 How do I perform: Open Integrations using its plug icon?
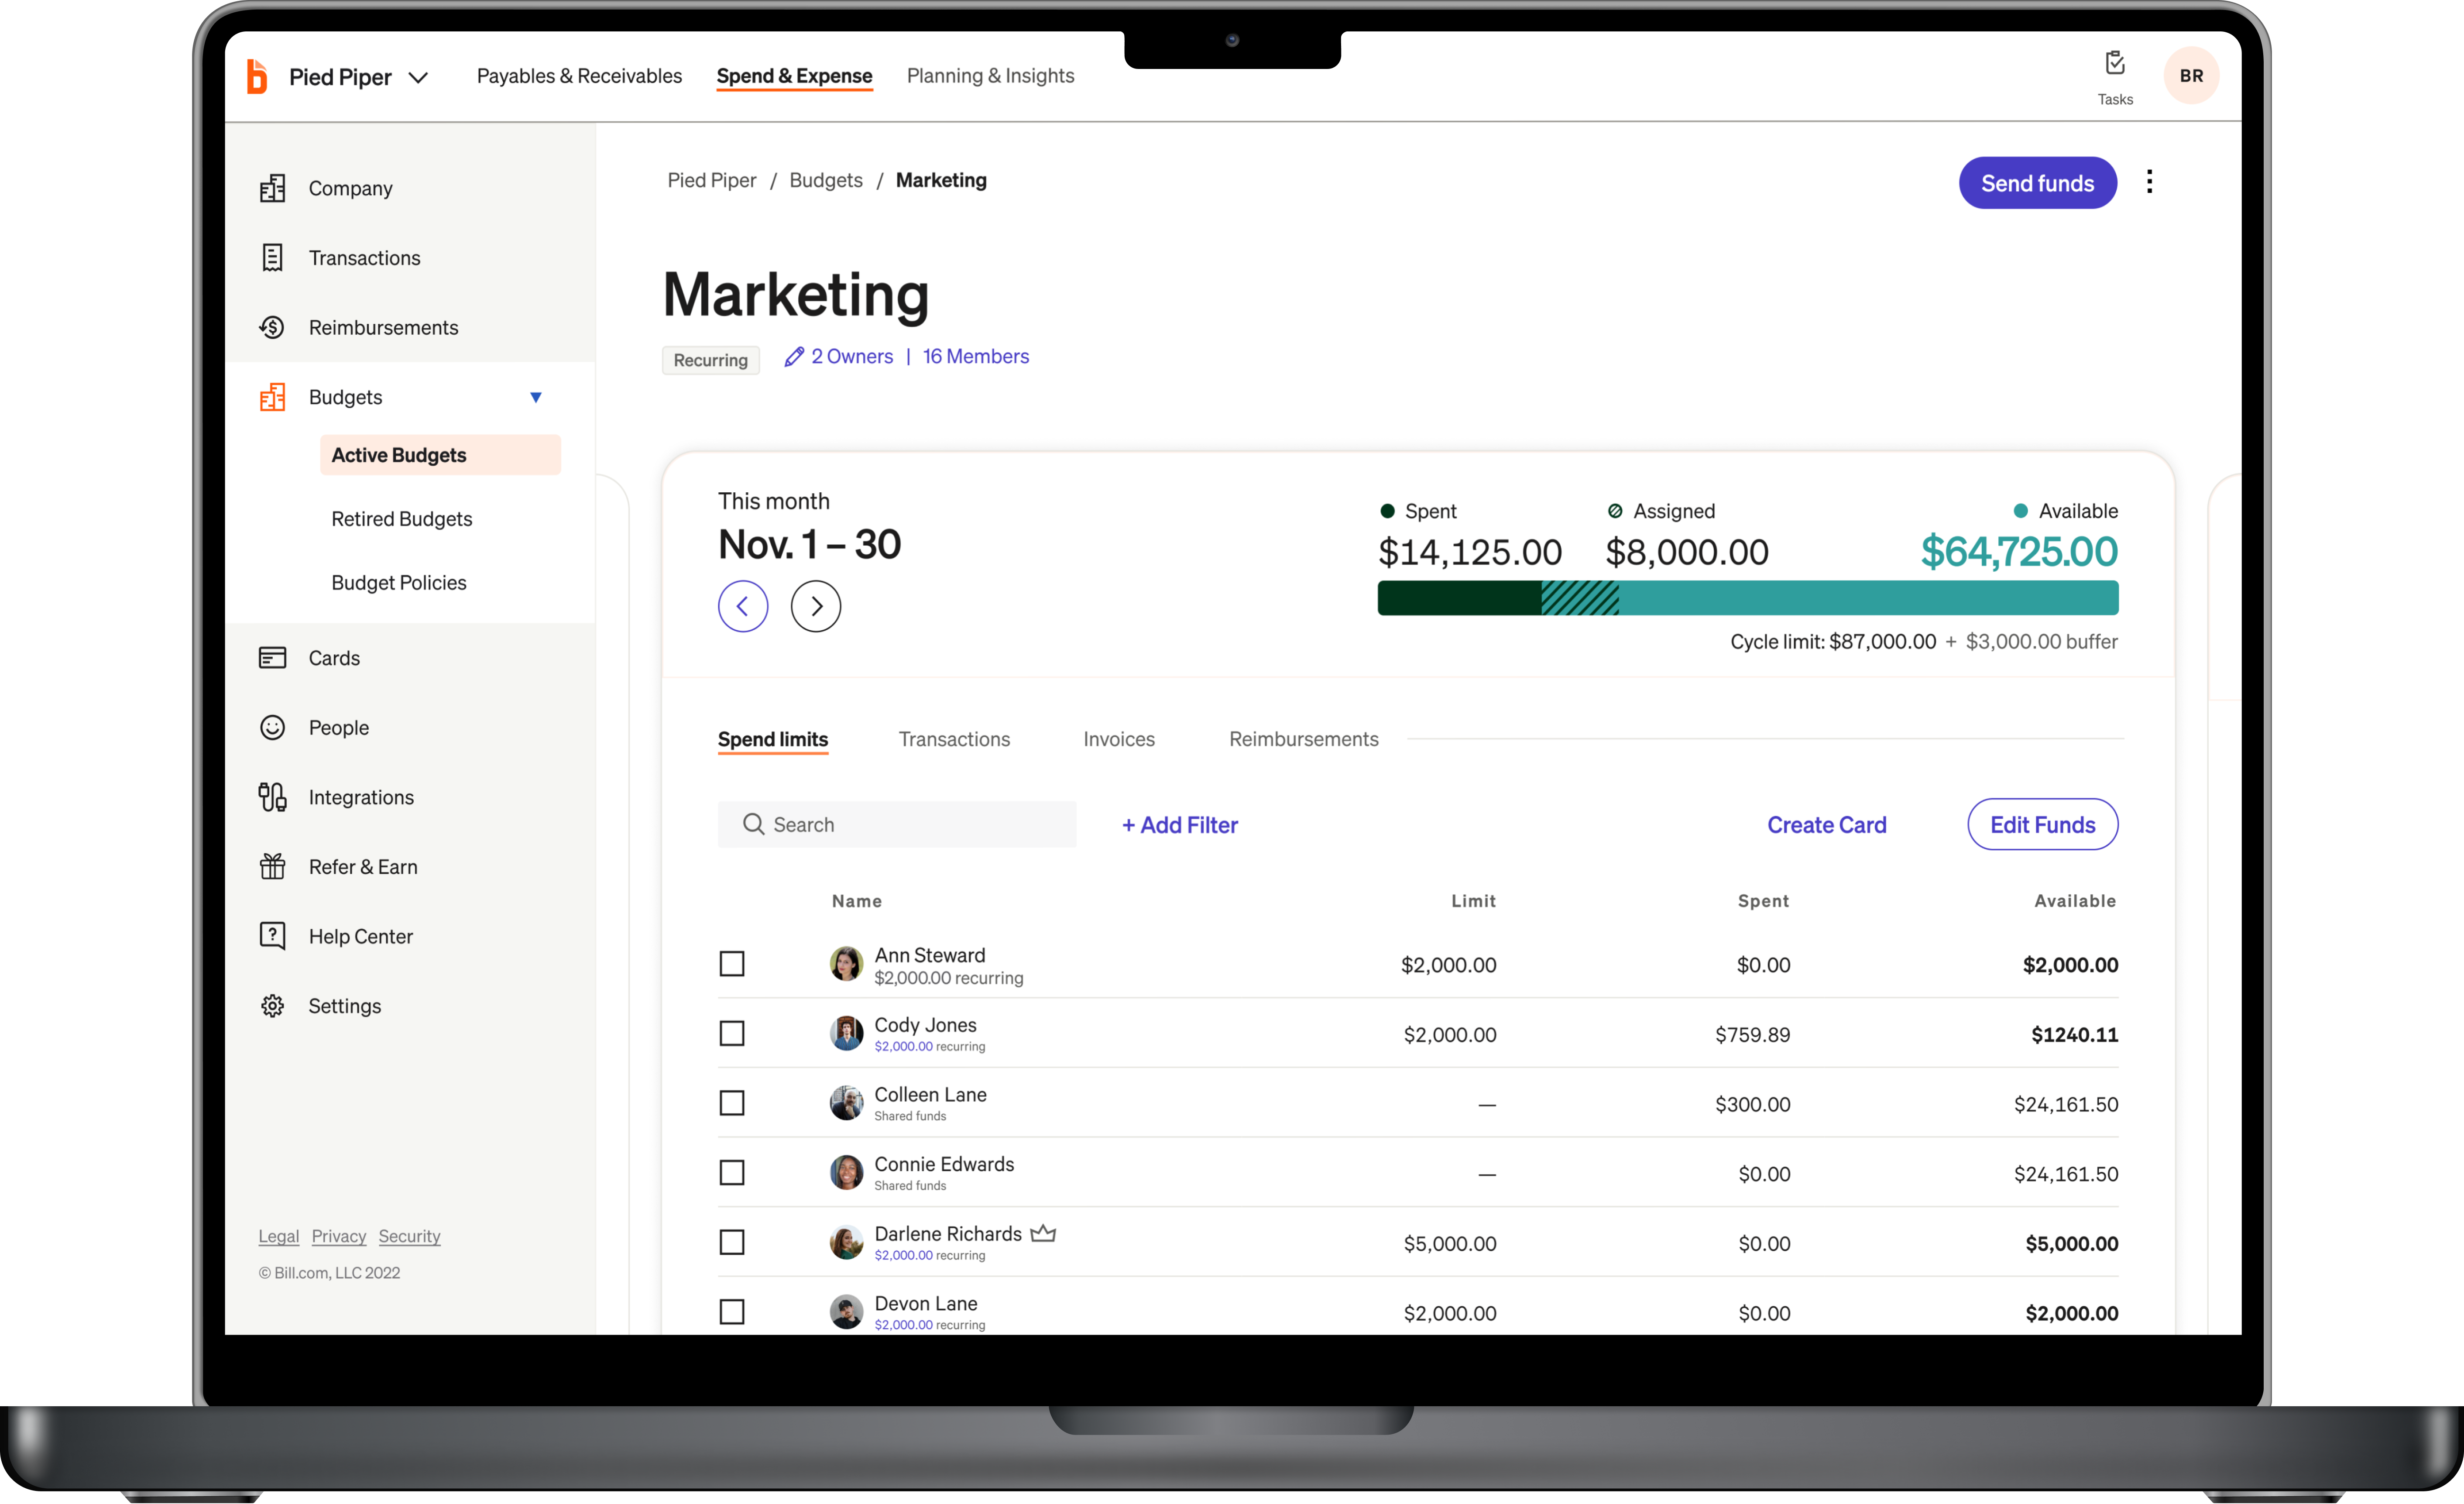tap(272, 797)
